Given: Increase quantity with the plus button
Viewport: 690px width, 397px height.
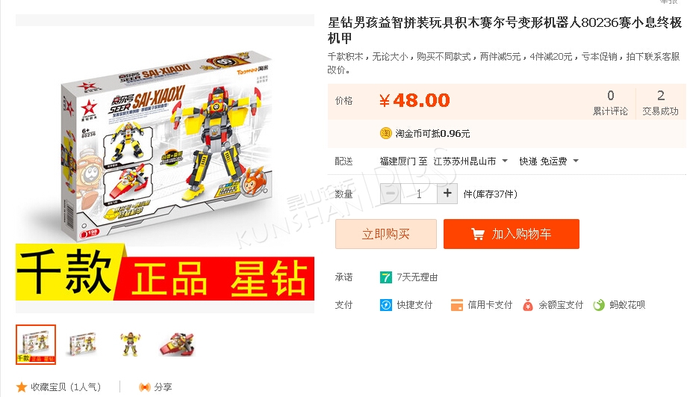Looking at the screenshot, I should (447, 194).
